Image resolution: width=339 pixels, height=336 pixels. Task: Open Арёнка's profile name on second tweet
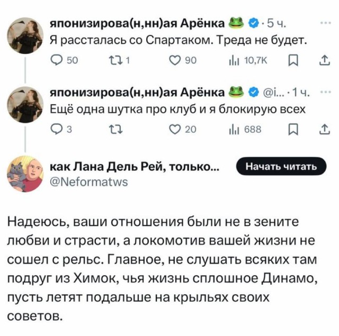[x=137, y=93]
